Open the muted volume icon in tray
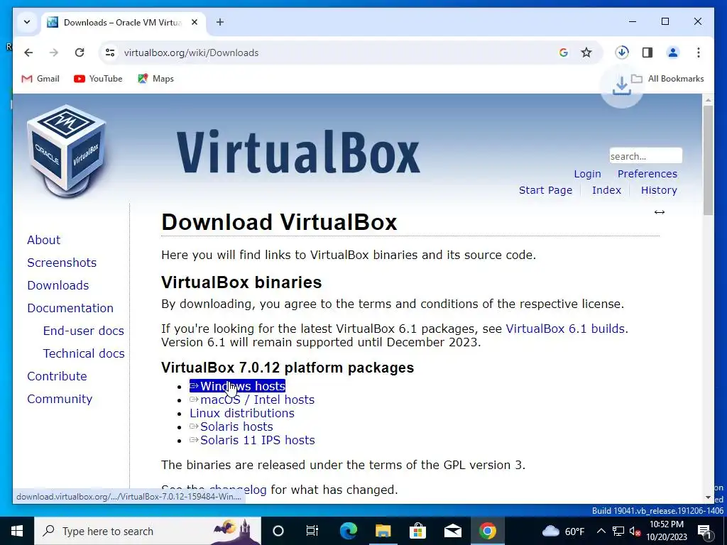This screenshot has height=545, width=727. point(635,531)
